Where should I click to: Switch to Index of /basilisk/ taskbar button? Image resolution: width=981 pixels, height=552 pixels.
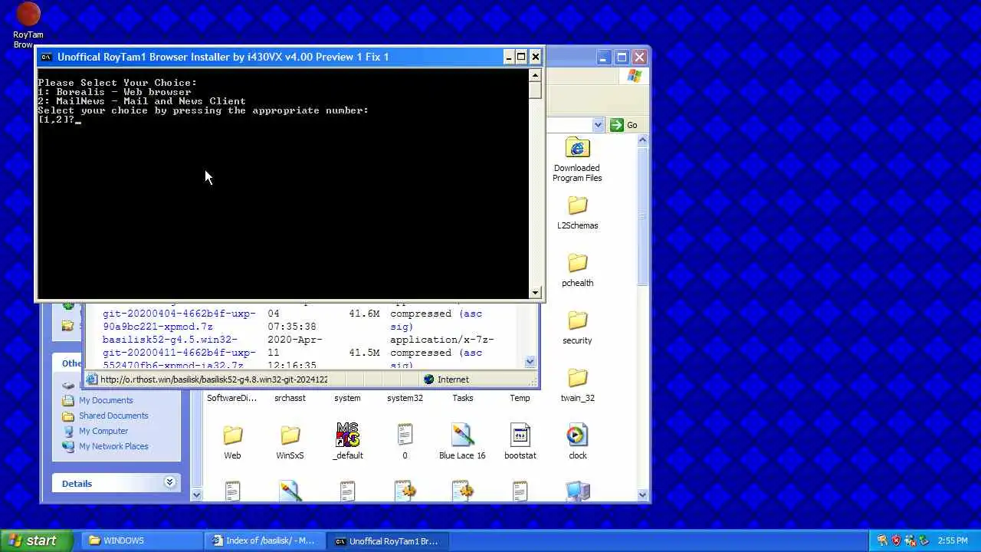tap(265, 540)
